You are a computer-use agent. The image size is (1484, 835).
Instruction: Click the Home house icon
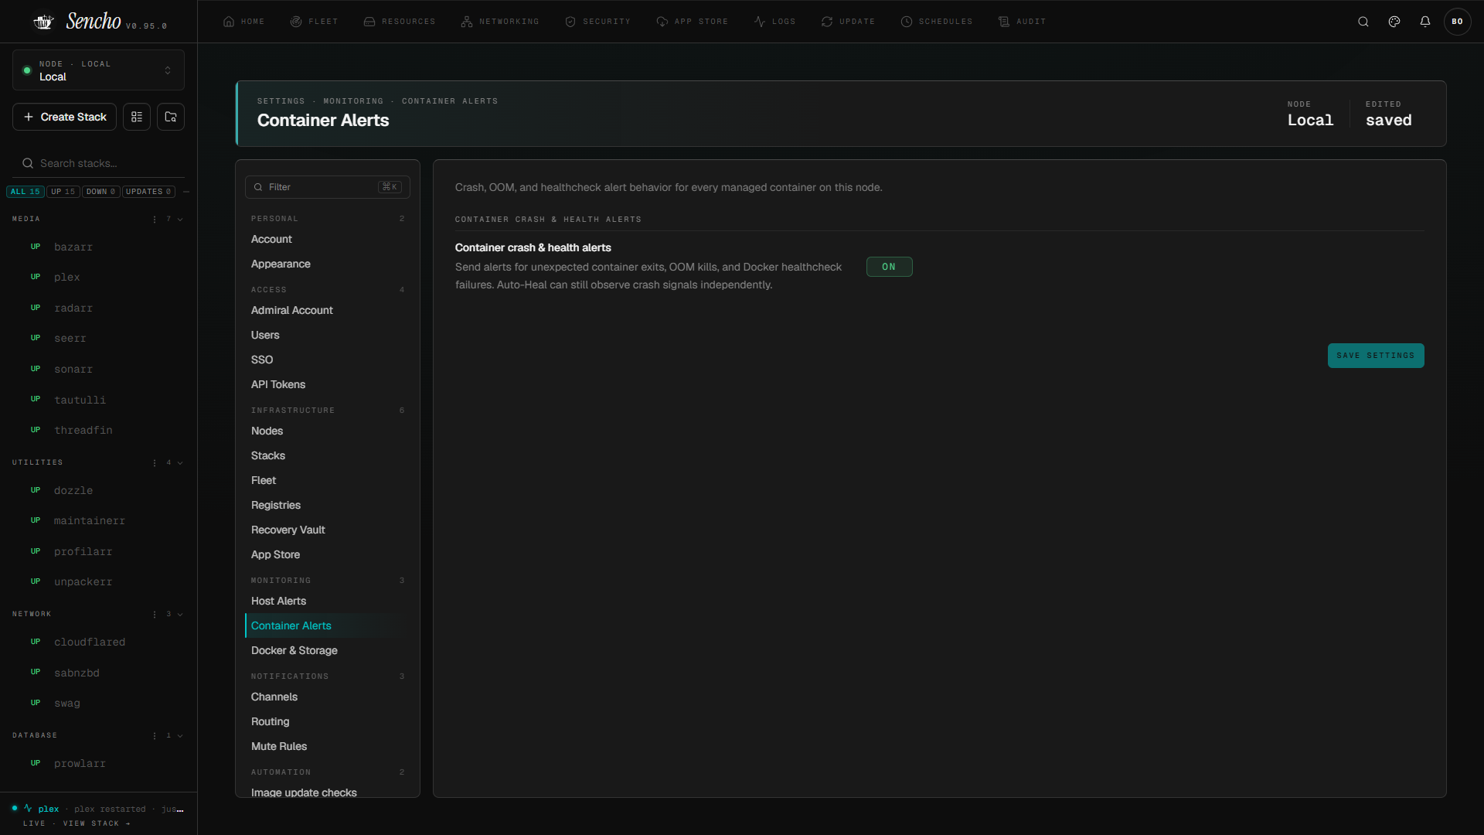point(229,22)
